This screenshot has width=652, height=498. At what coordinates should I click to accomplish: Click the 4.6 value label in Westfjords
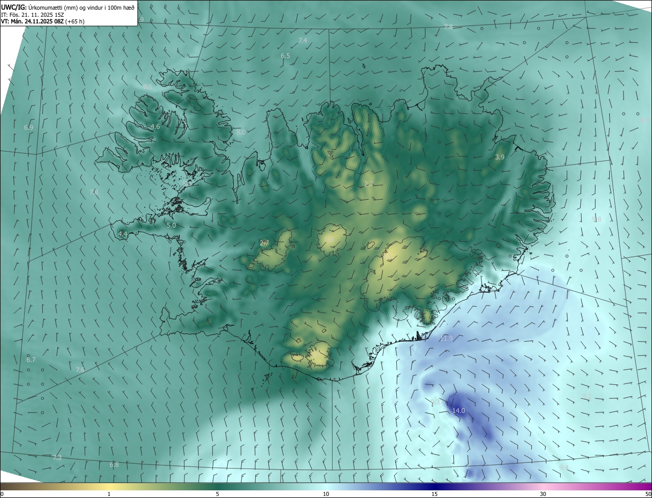point(155,126)
